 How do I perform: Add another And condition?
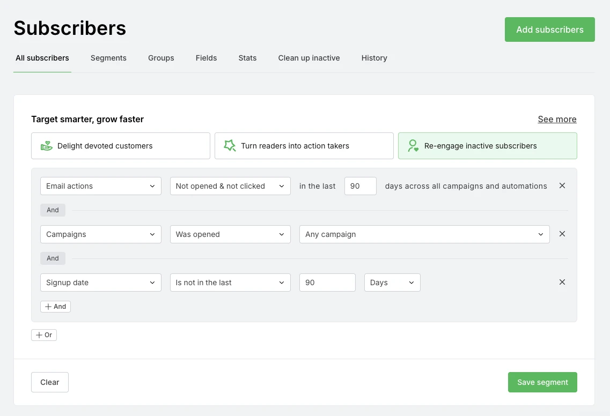(x=55, y=306)
